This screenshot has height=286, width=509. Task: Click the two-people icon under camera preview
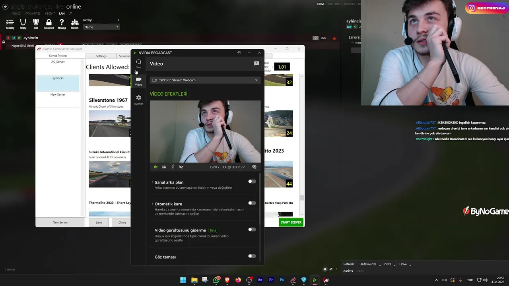(x=164, y=167)
